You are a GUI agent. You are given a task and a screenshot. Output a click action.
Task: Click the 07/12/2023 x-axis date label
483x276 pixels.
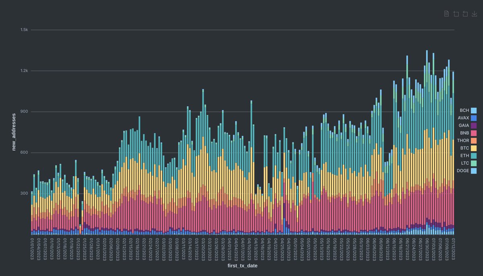[453, 248]
